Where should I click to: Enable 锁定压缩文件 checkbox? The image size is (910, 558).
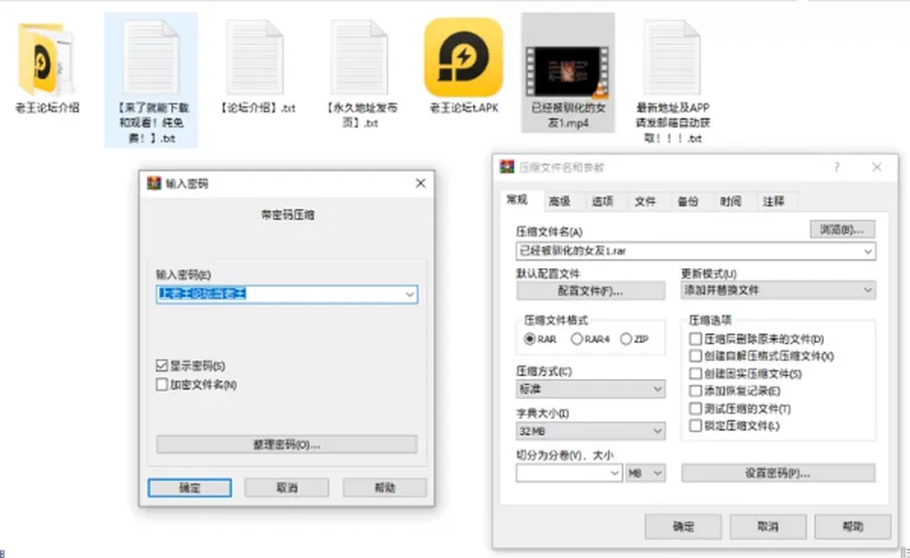pyautogui.click(x=695, y=425)
